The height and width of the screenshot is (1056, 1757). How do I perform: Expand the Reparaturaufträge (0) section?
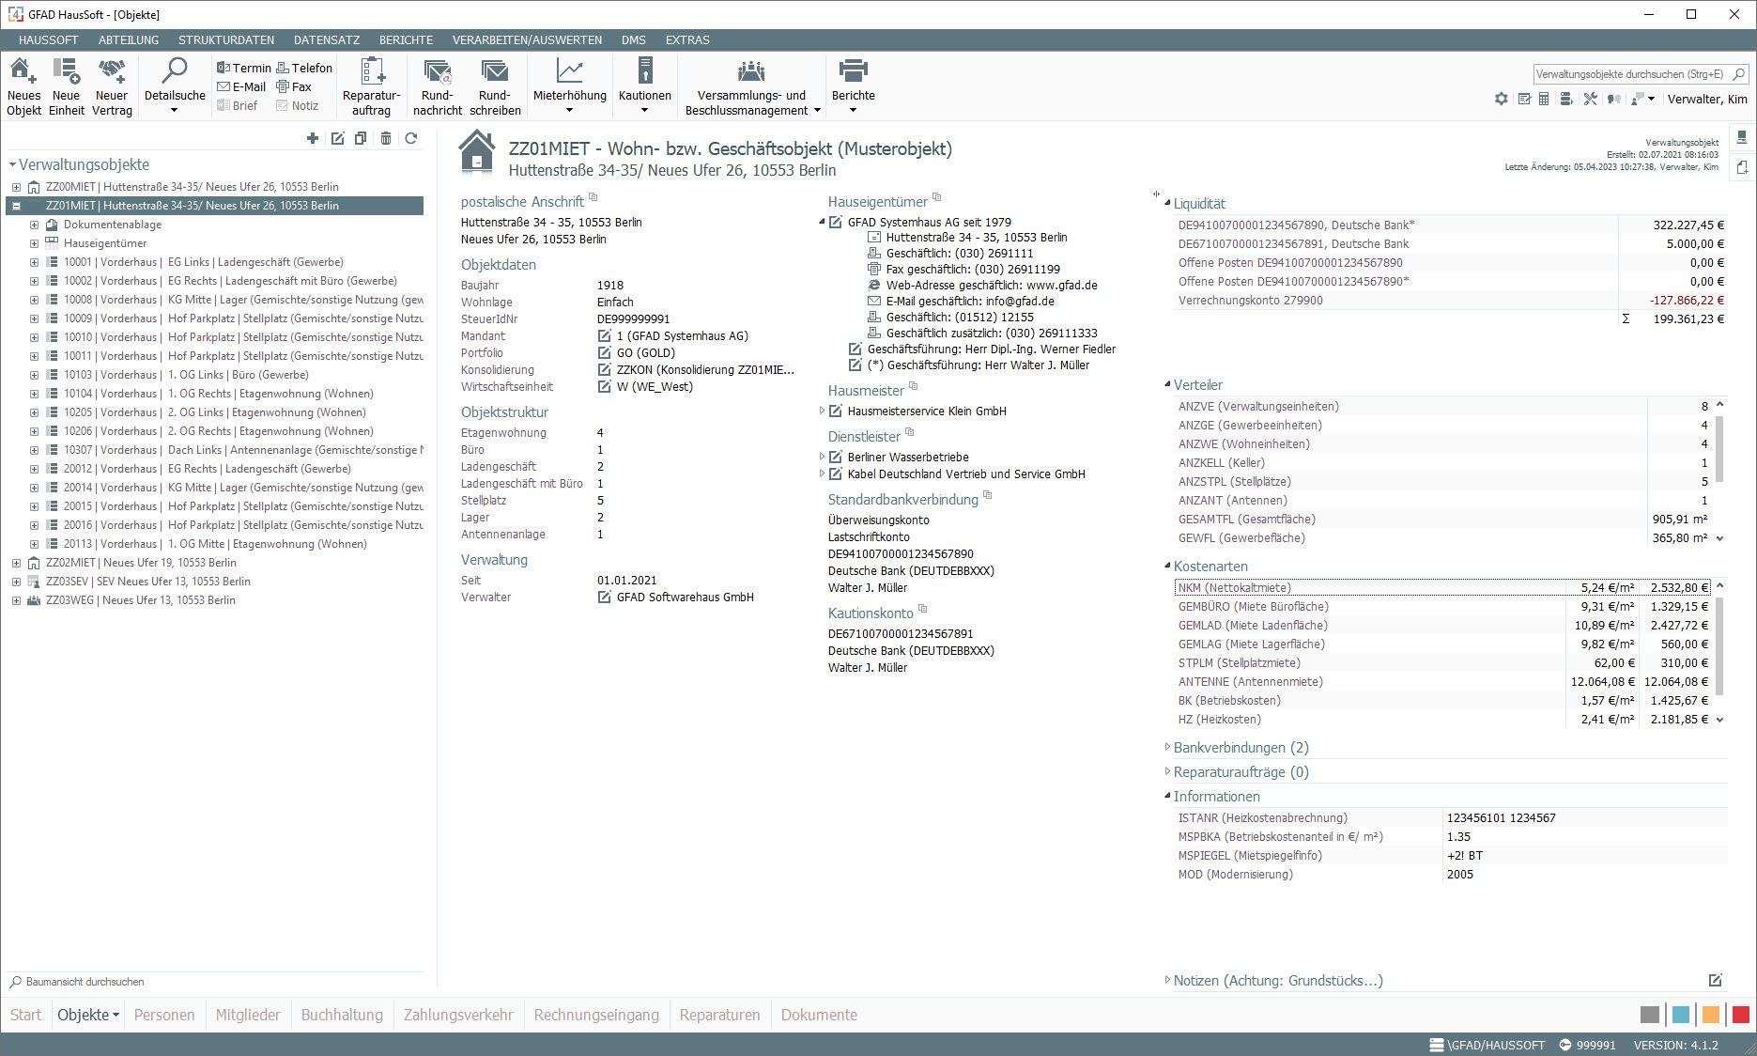tap(1167, 771)
